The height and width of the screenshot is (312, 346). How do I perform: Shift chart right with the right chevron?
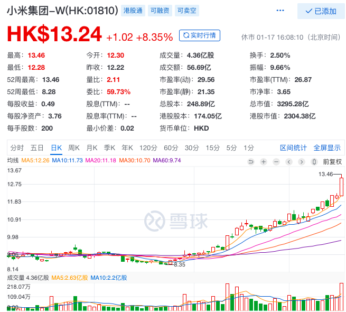(x=302, y=162)
